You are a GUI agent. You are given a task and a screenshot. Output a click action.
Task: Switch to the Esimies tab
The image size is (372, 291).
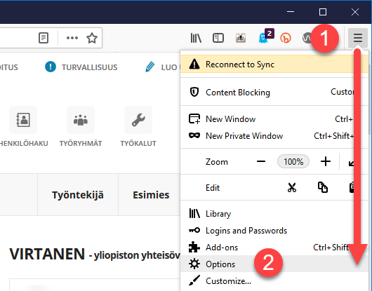(x=151, y=195)
